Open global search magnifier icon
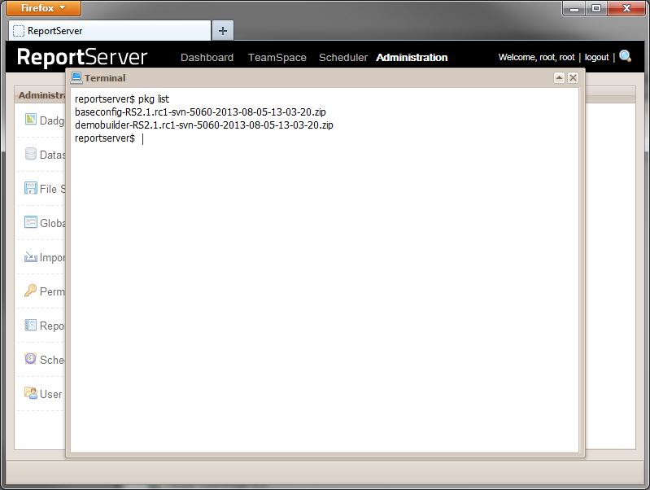 625,56
